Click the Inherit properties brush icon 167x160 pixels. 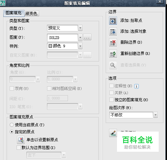[113, 133]
